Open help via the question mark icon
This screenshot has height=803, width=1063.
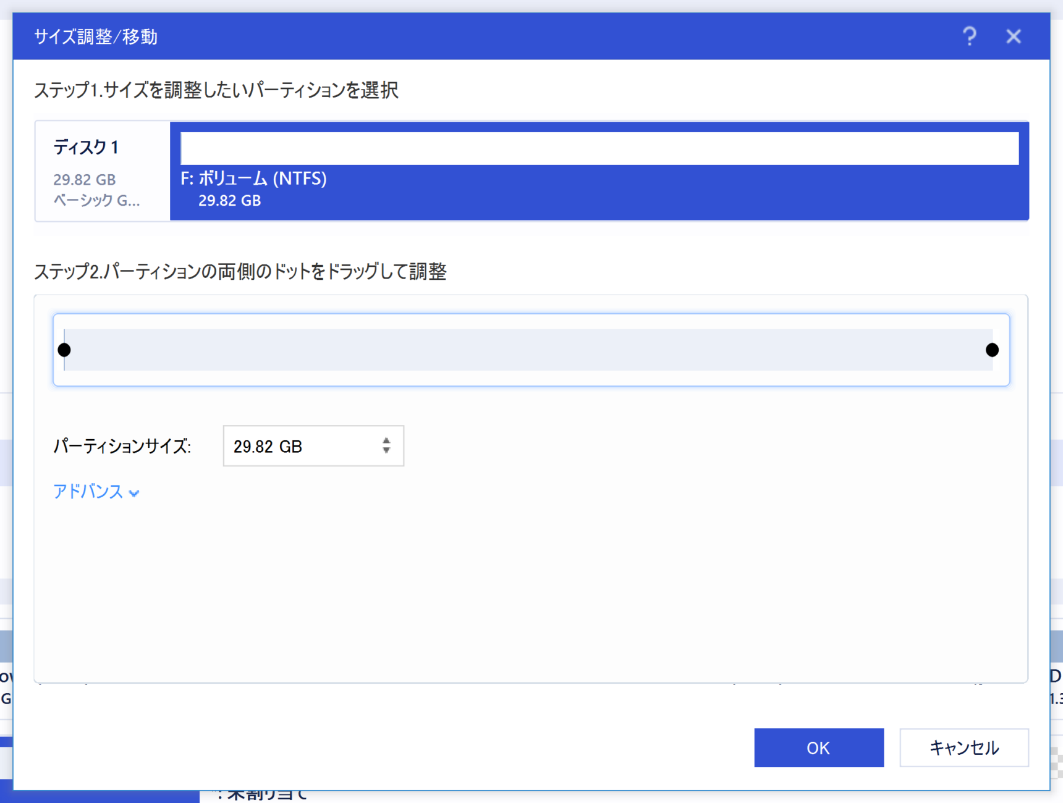coord(970,36)
